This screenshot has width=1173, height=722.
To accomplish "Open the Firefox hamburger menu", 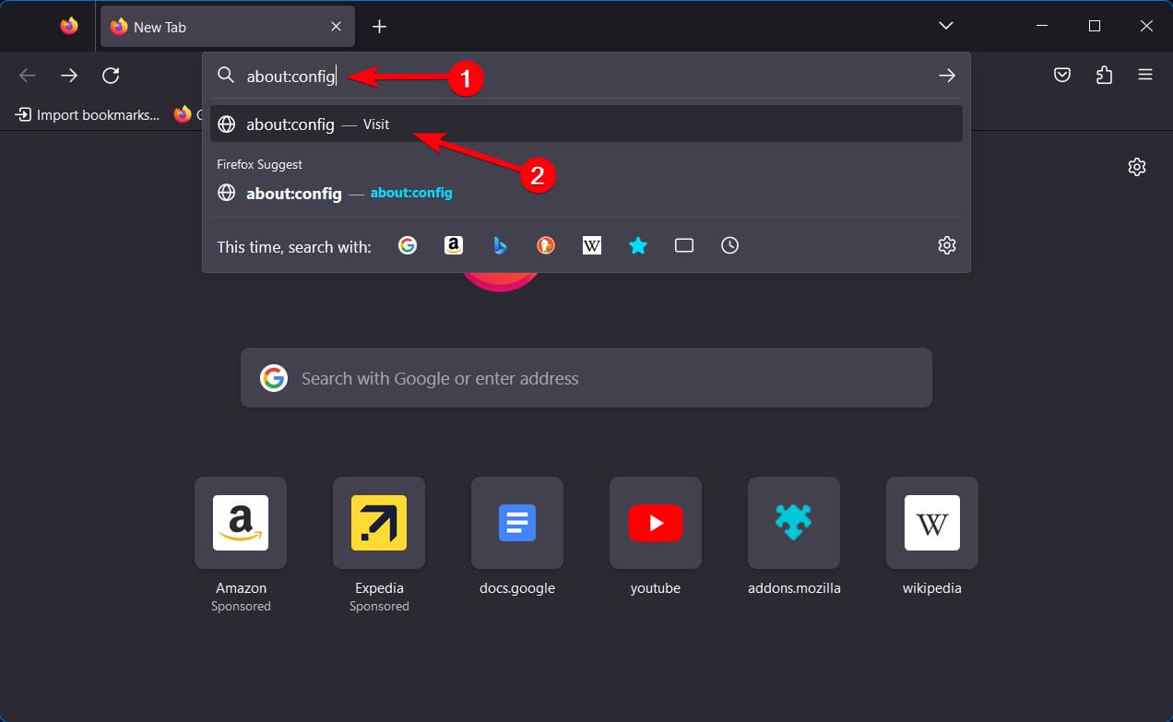I will (1145, 76).
